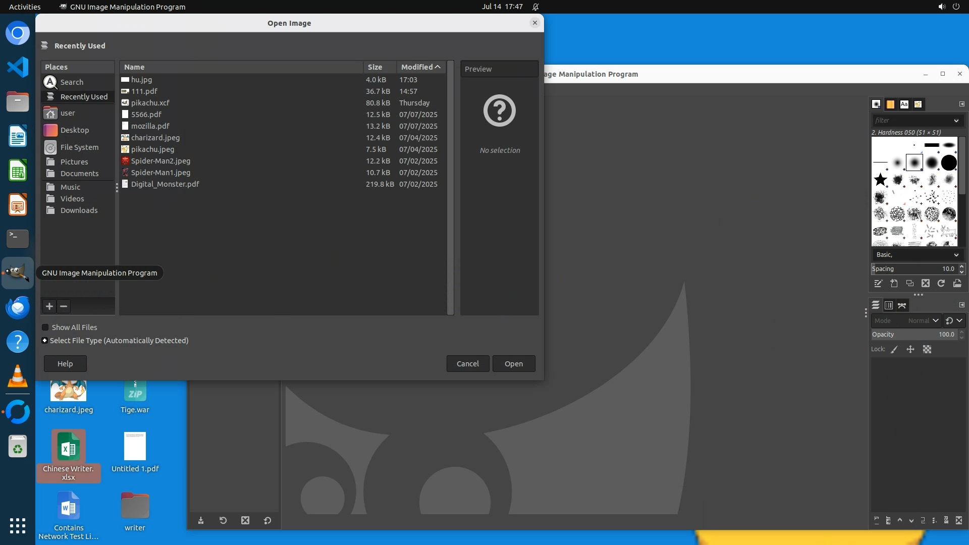Switch to the Fonts tab
Image resolution: width=969 pixels, height=545 pixels.
904,104
